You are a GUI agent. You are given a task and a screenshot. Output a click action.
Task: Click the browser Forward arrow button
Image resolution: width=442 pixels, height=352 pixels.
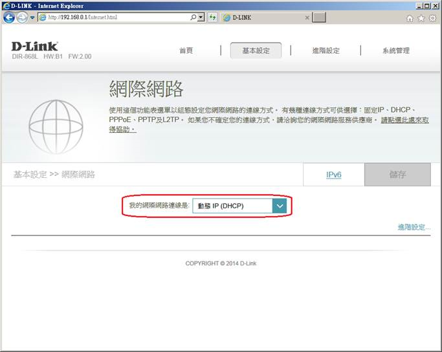[22, 17]
